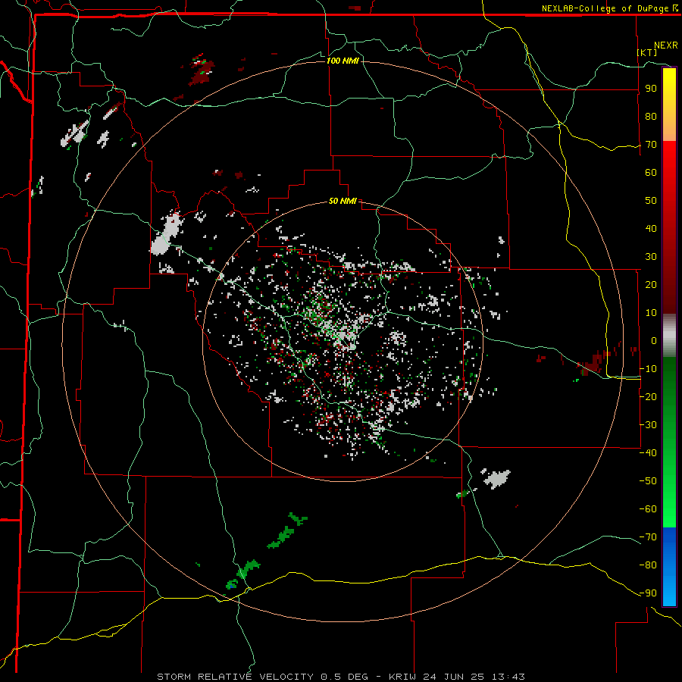Image resolution: width=682 pixels, height=682 pixels.
Task: Click the -50 value on the velocity scale
Action: (x=648, y=481)
